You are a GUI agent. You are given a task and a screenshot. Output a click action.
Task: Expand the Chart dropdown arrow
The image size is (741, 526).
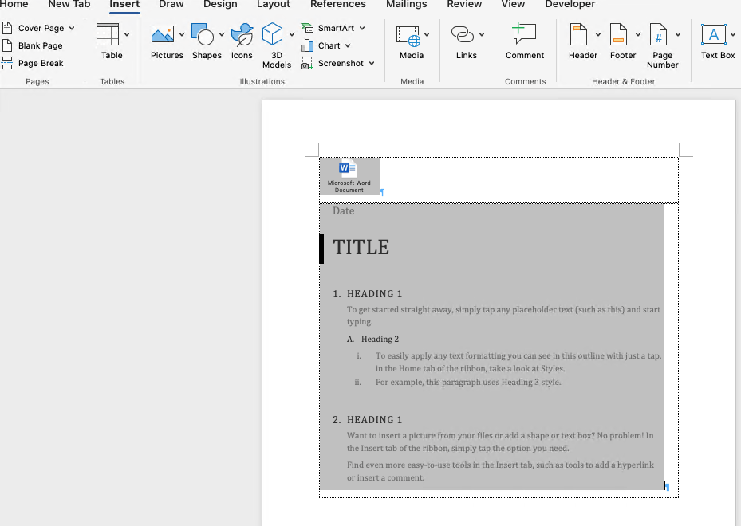click(x=348, y=45)
